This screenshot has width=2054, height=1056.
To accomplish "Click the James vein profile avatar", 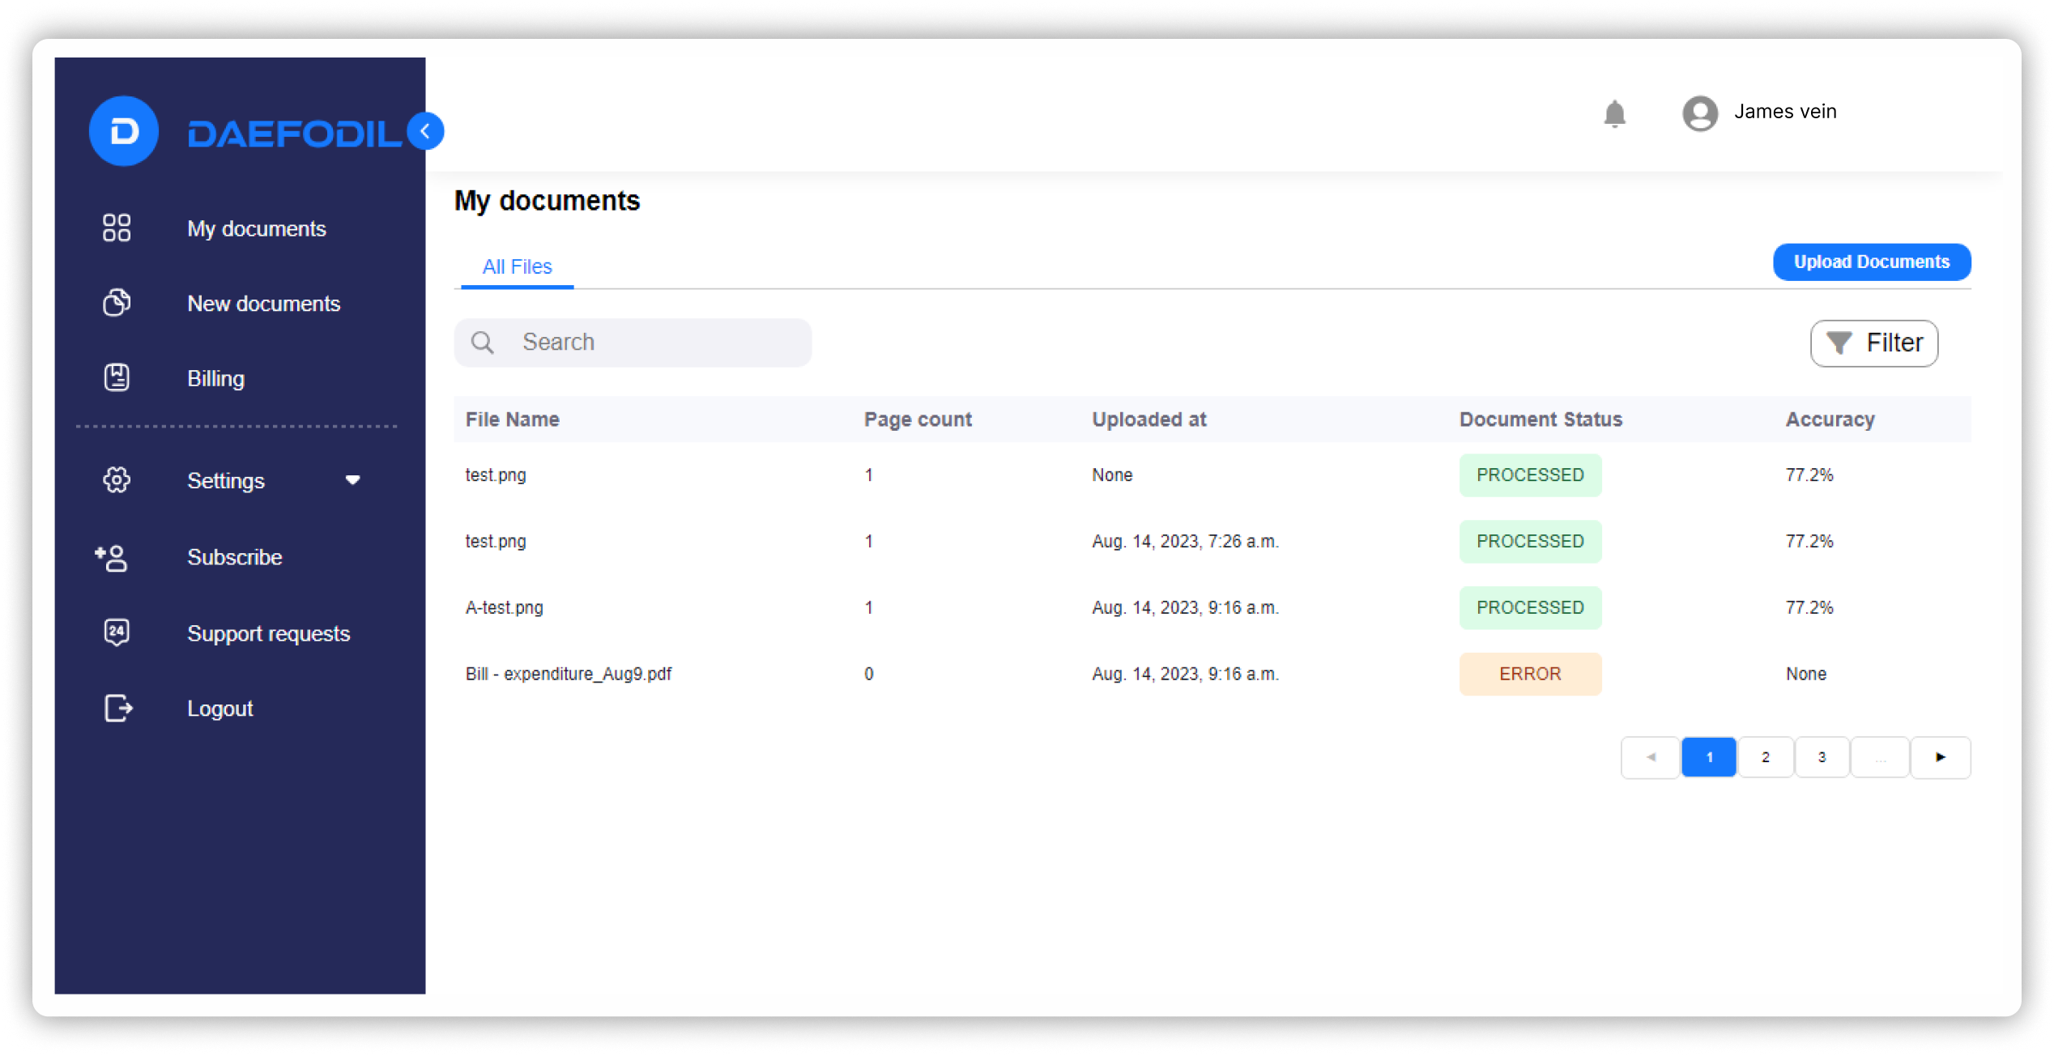I will point(1699,113).
